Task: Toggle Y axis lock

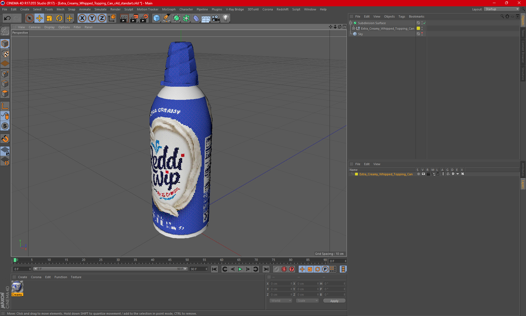Action: pos(92,18)
